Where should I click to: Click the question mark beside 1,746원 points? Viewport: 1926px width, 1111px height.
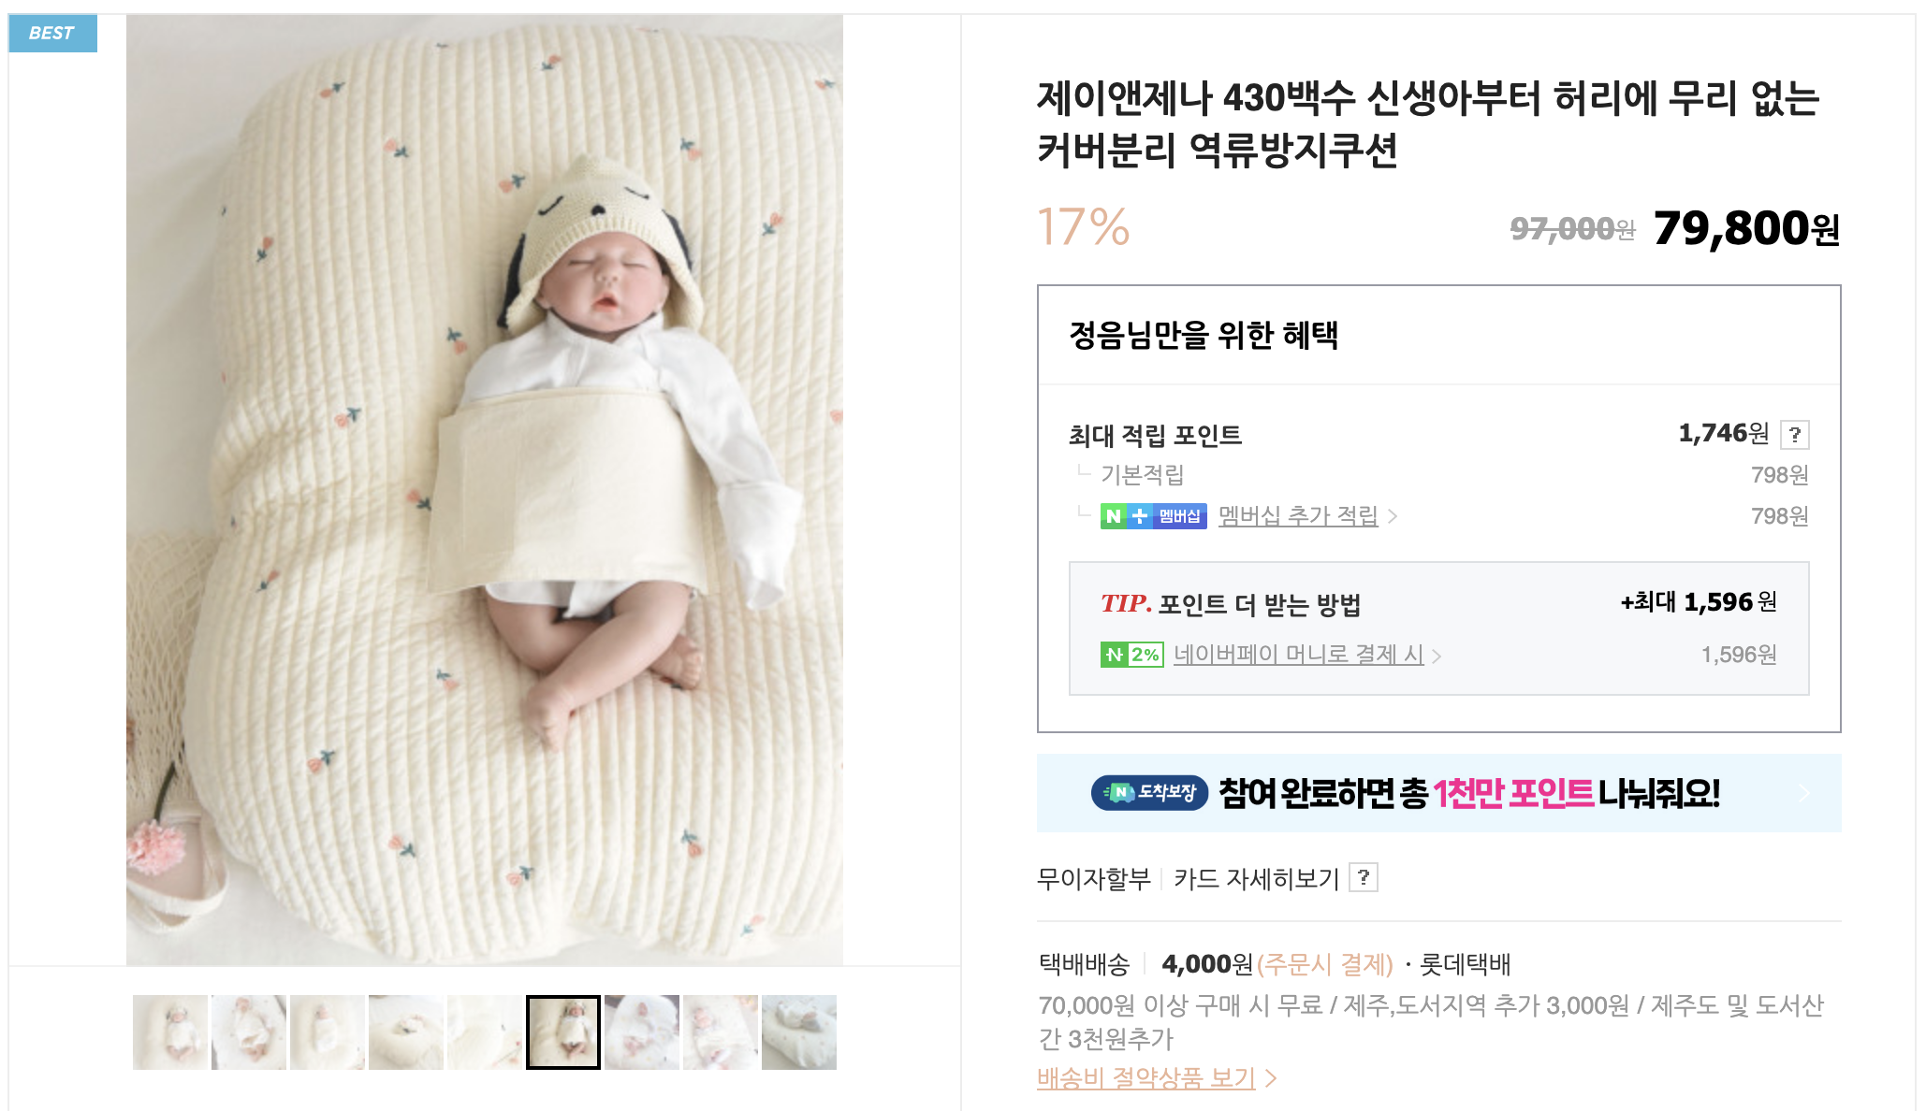coord(1794,435)
